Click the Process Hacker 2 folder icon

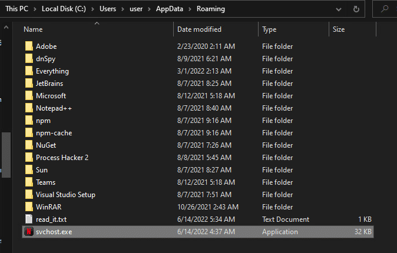[29, 157]
